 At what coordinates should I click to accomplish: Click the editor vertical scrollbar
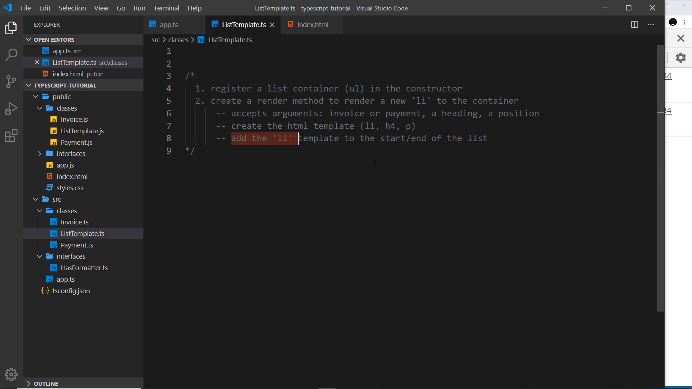(x=660, y=178)
